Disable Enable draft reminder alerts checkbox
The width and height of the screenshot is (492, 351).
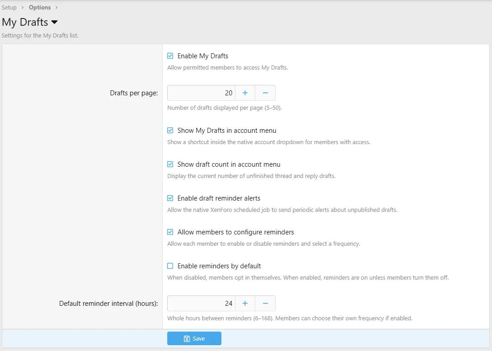point(170,198)
